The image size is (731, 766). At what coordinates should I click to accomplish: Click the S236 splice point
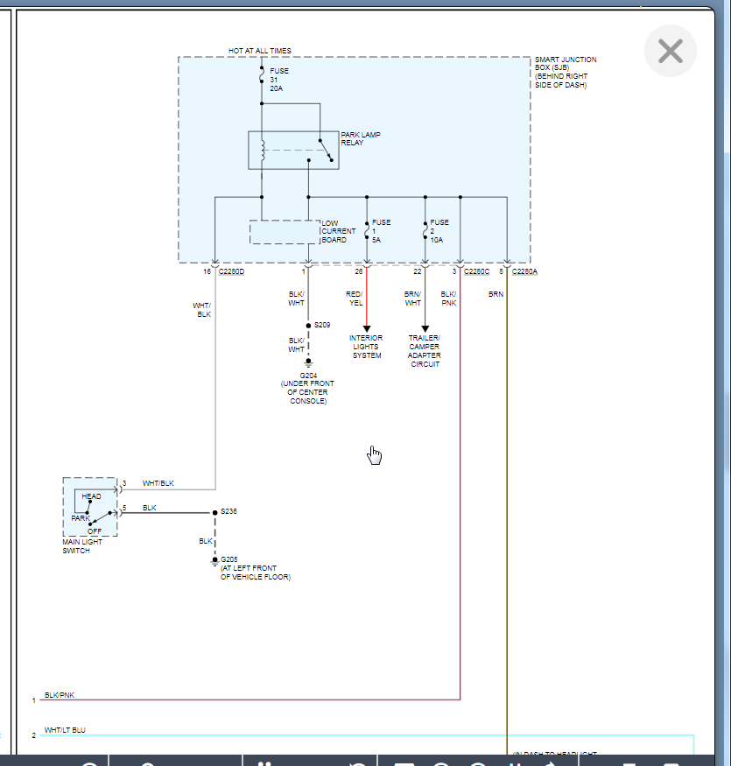coord(215,512)
